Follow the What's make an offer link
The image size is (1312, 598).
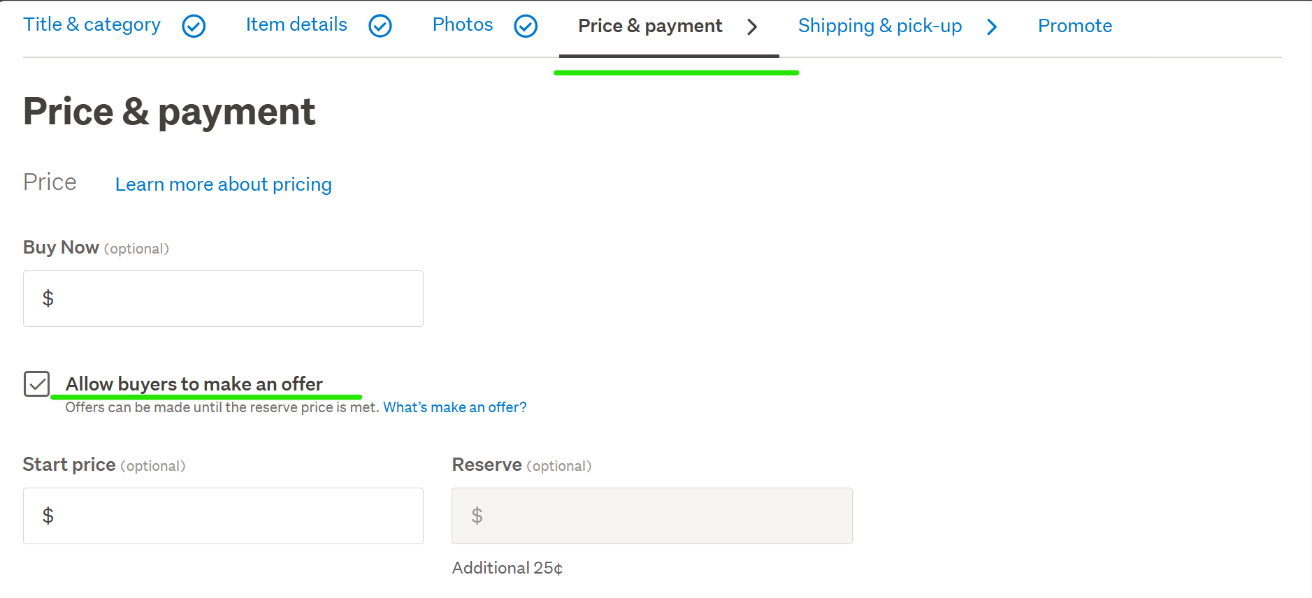point(454,407)
